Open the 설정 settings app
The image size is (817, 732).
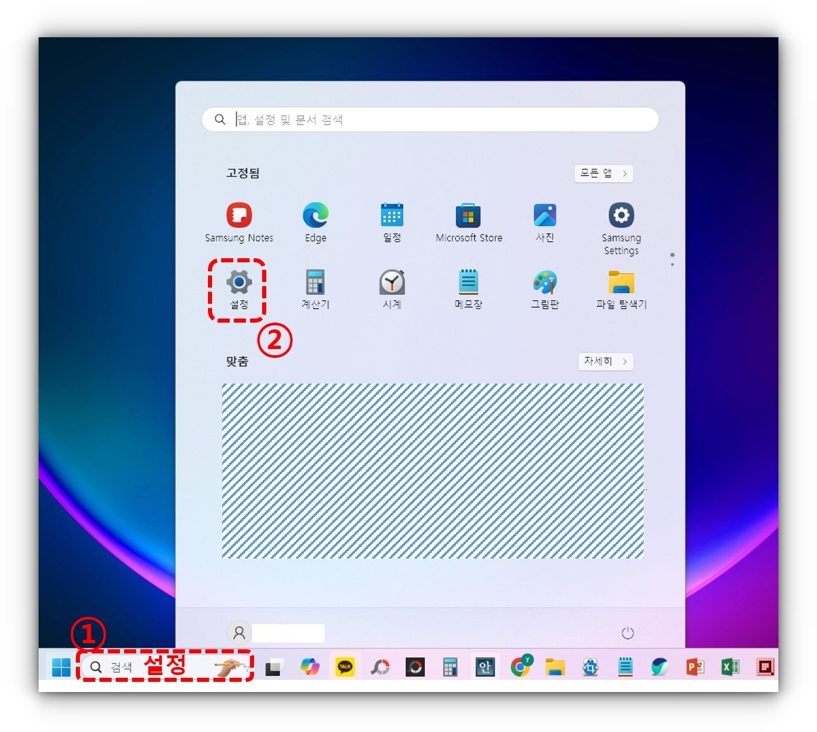[238, 289]
